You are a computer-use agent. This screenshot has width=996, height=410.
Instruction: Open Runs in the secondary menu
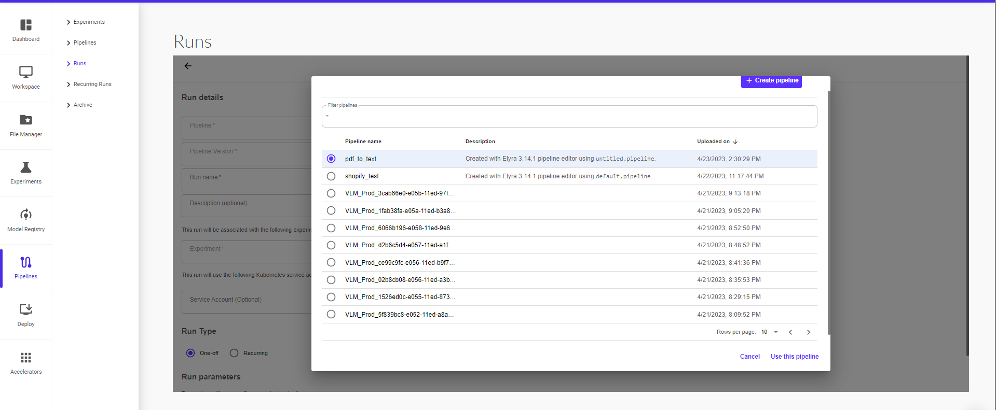(x=80, y=63)
